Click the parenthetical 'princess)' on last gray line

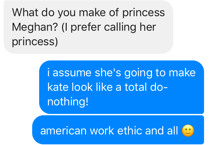[x=35, y=42]
